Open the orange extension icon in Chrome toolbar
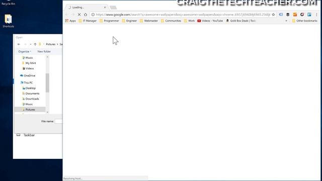 click(295, 15)
